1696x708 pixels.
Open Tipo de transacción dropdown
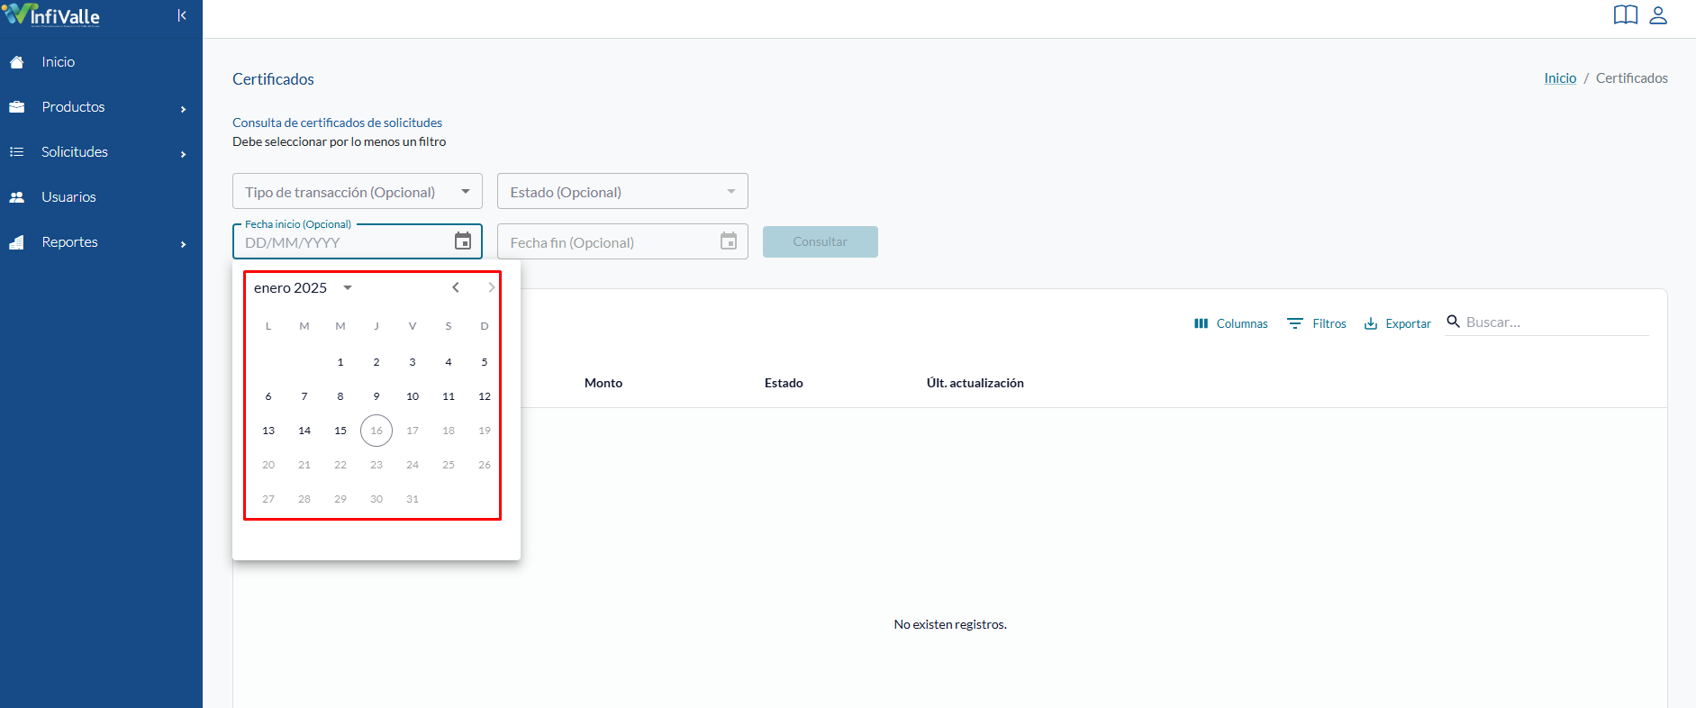point(358,191)
